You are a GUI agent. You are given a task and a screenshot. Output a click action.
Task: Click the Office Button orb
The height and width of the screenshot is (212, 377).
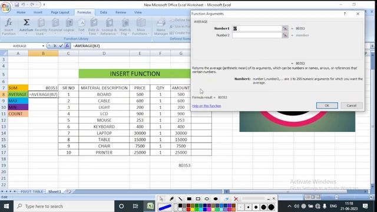pyautogui.click(x=5, y=7)
